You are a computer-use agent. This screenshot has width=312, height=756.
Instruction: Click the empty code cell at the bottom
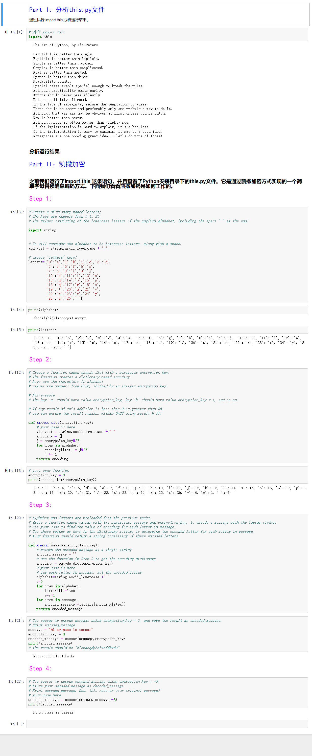pos(167,724)
